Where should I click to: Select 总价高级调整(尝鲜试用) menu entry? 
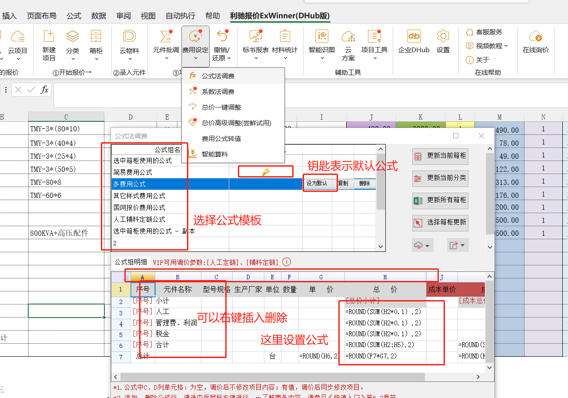(233, 123)
